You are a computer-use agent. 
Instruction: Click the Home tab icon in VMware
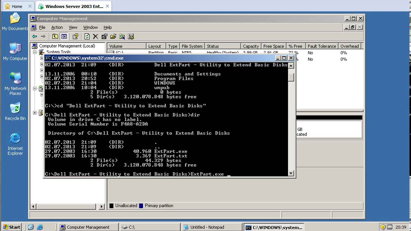(8, 6)
